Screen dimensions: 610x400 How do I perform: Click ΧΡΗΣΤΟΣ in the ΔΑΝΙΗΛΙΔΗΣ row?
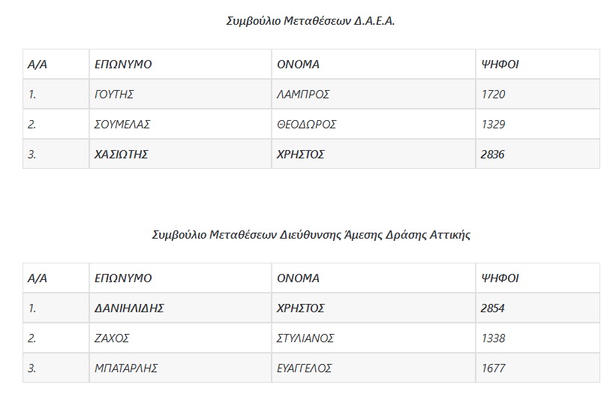tap(301, 308)
